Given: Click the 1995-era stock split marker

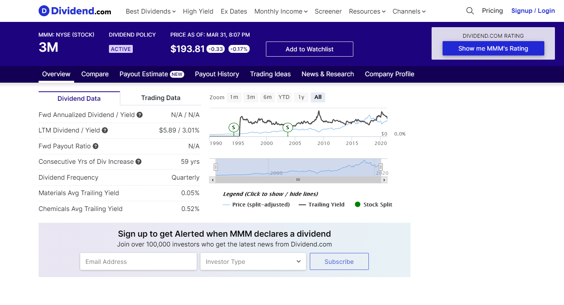Looking at the screenshot, I should 234,128.
